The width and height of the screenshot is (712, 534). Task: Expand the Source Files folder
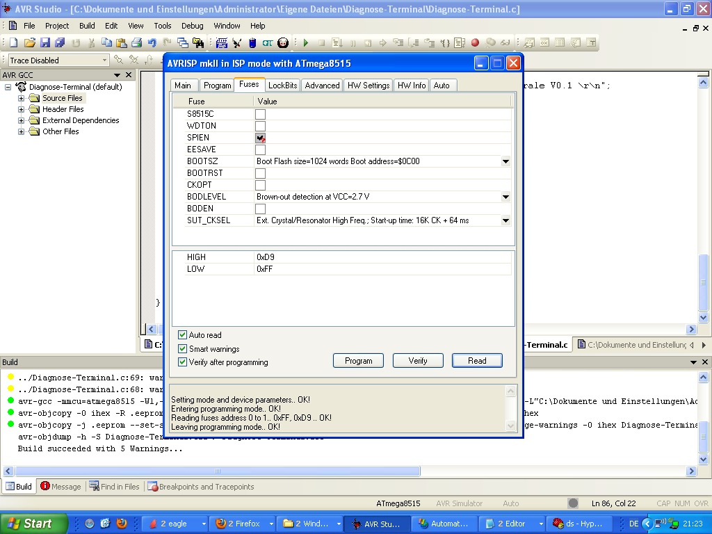click(21, 98)
